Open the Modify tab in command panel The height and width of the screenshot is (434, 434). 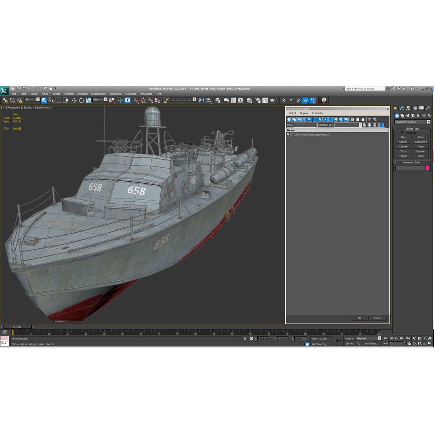401,108
